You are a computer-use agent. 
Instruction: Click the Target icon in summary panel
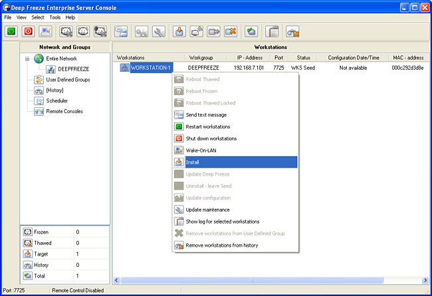click(27, 254)
